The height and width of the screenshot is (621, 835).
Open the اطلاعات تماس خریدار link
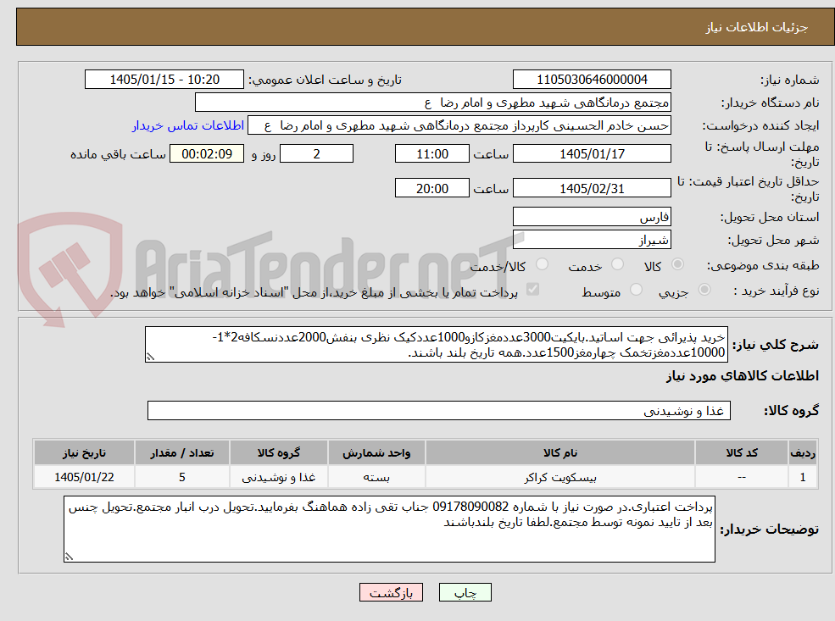[188, 125]
